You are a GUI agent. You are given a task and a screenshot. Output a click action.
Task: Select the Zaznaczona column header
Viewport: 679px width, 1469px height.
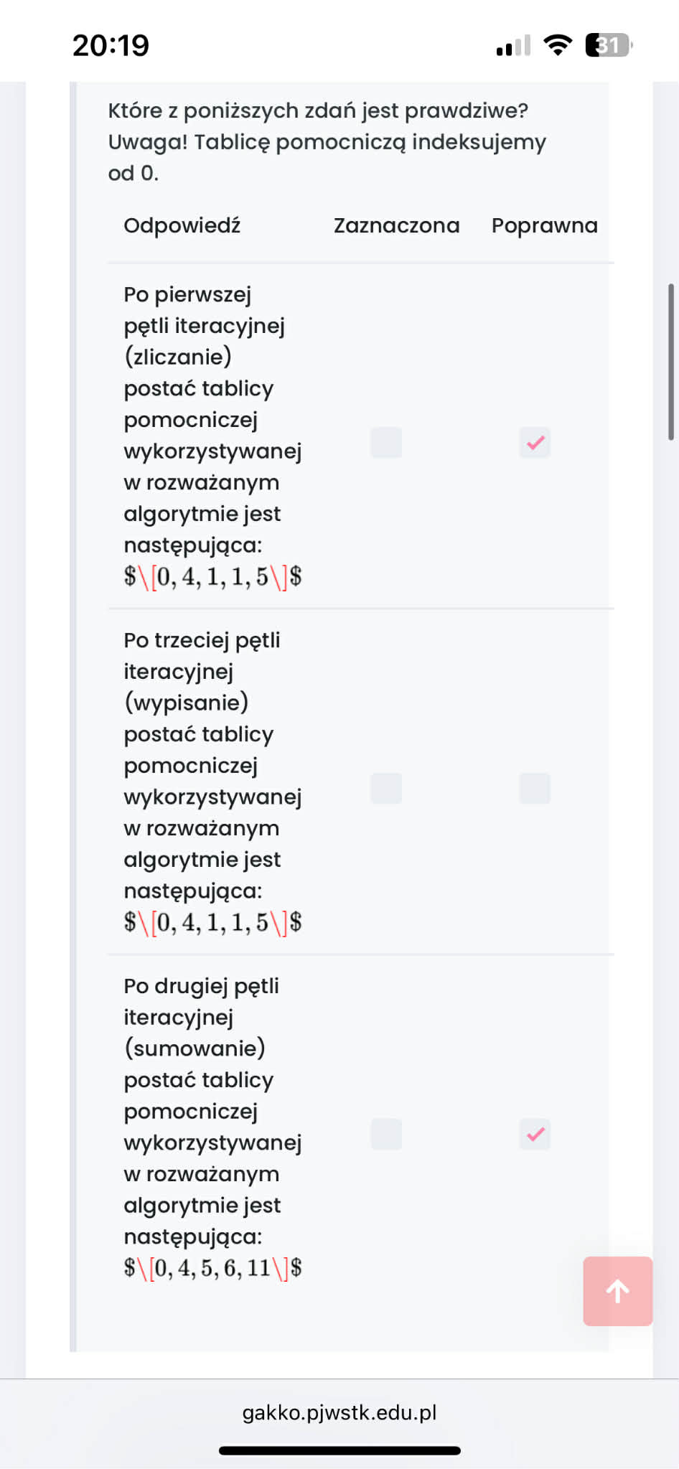pos(396,225)
